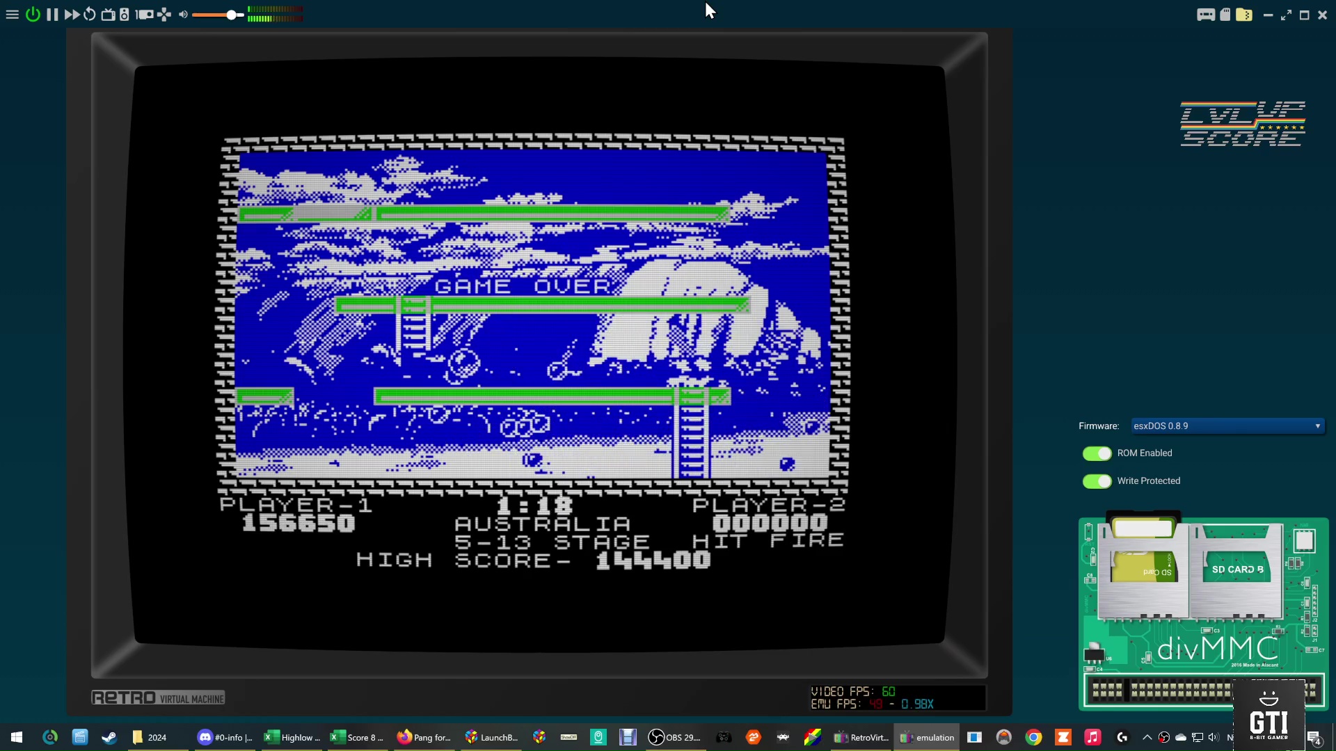Enable fast-forward emulation speed
Viewport: 1336px width, 751px height.
pyautogui.click(x=72, y=15)
